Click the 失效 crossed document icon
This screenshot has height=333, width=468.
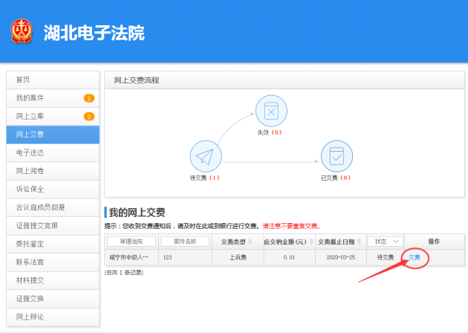click(x=271, y=111)
